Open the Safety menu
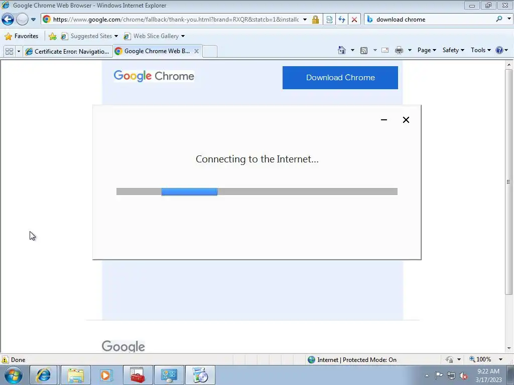This screenshot has height=385, width=514. click(453, 50)
